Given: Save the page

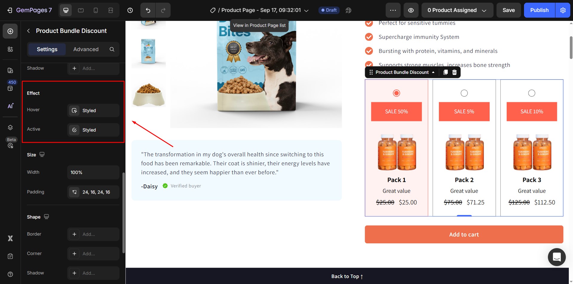Looking at the screenshot, I should click(x=508, y=10).
